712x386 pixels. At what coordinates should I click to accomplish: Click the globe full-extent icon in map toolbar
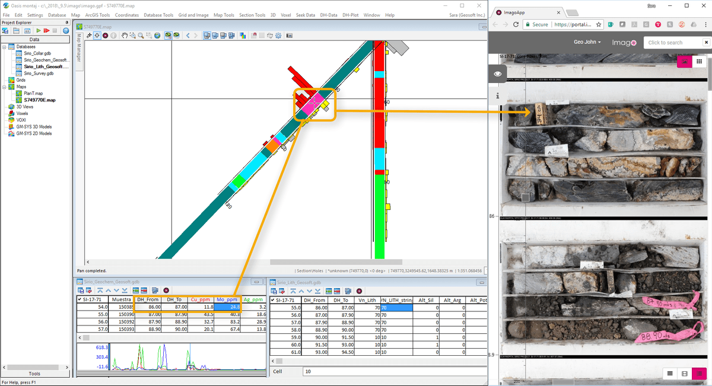[157, 36]
